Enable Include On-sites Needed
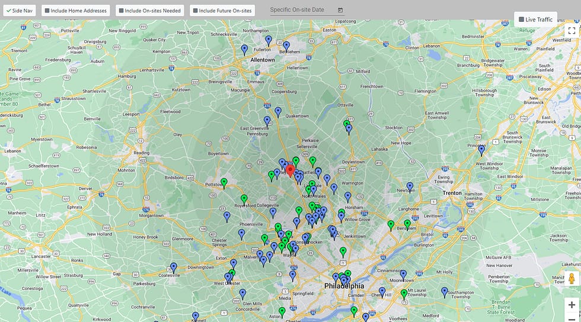 click(x=149, y=11)
